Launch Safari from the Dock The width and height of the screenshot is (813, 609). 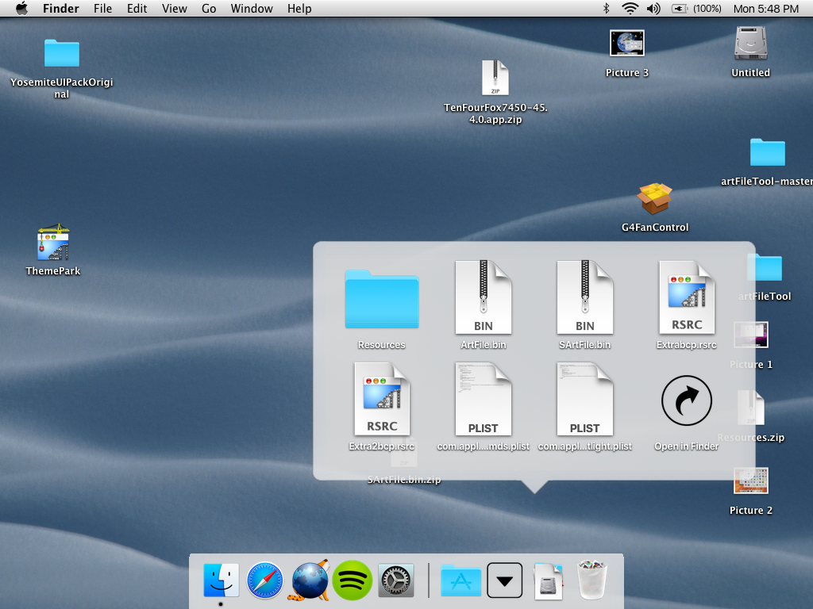265,580
